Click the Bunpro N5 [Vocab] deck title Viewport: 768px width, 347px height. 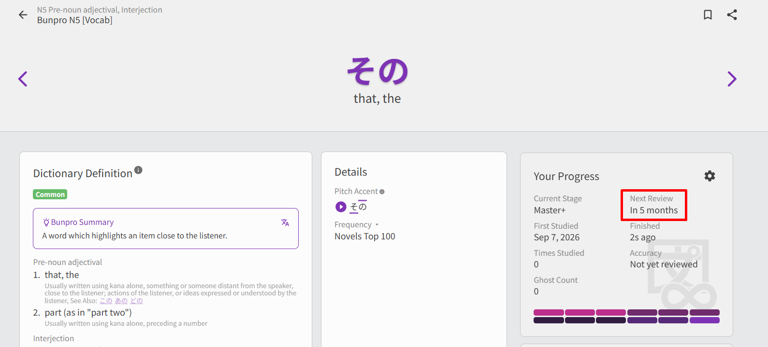click(75, 20)
